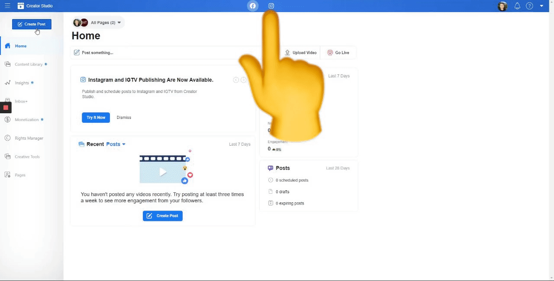Open Monetization in the sidebar
This screenshot has width=554, height=281.
point(27,120)
